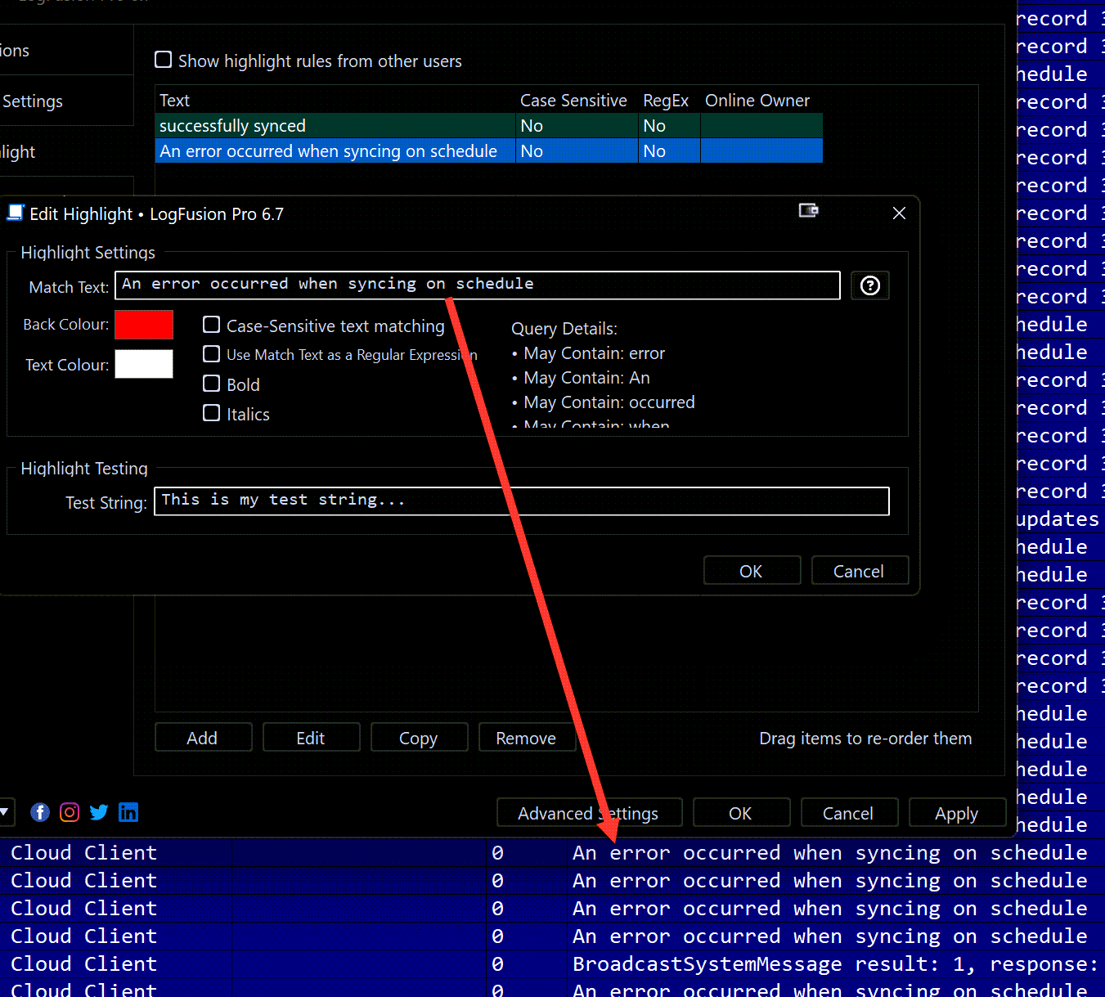Toggle Use Match Text as Regular Expression
1105x997 pixels.
[212, 354]
